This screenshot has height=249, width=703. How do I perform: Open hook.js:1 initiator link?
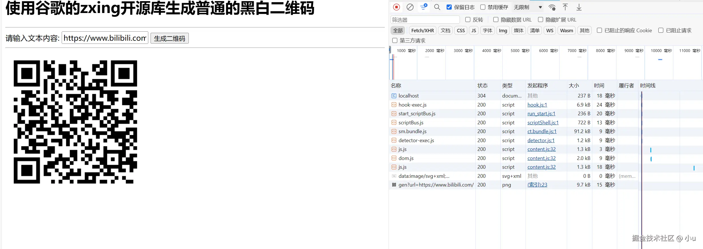537,105
